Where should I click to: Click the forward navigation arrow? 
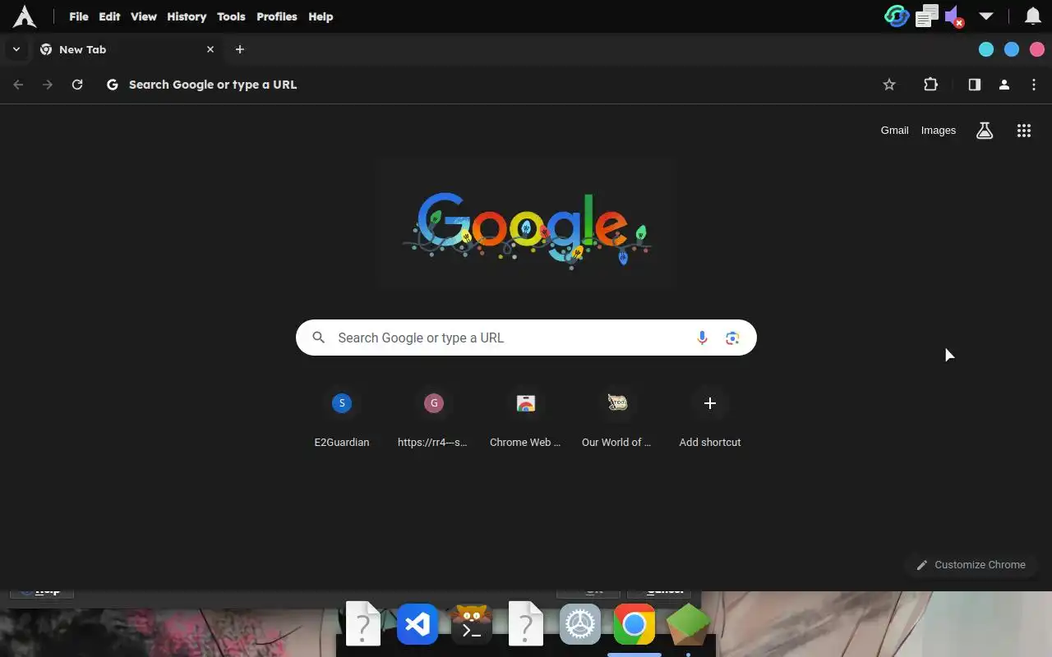(48, 85)
